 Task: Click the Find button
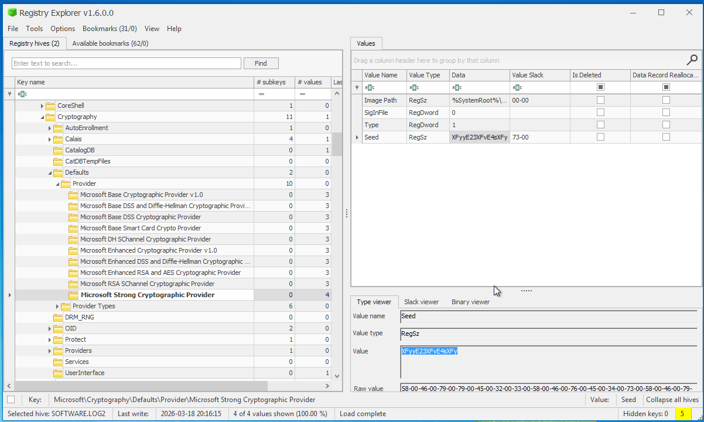[261, 63]
